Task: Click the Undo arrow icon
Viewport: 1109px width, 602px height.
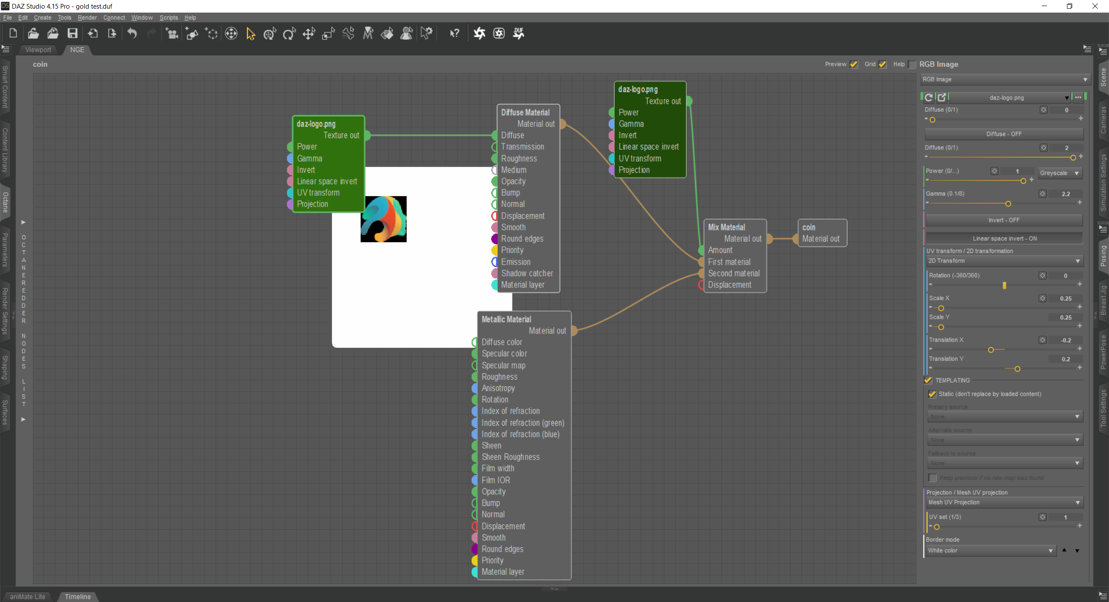Action: coord(132,33)
